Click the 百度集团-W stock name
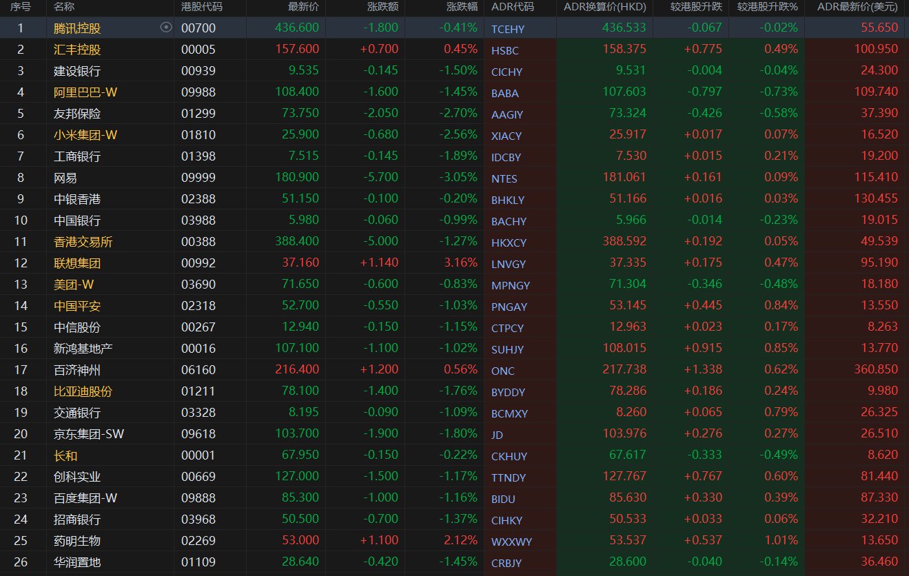The image size is (909, 576). 85,498
